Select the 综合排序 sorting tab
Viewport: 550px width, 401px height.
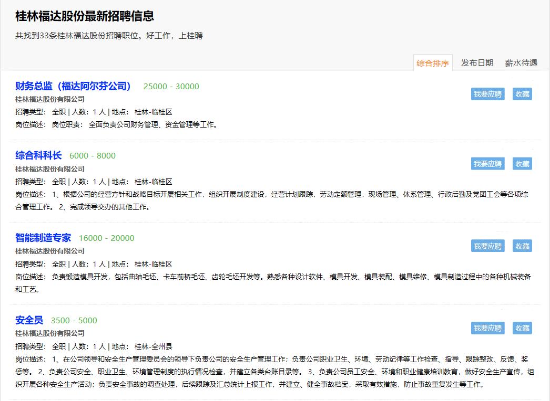[x=433, y=62]
